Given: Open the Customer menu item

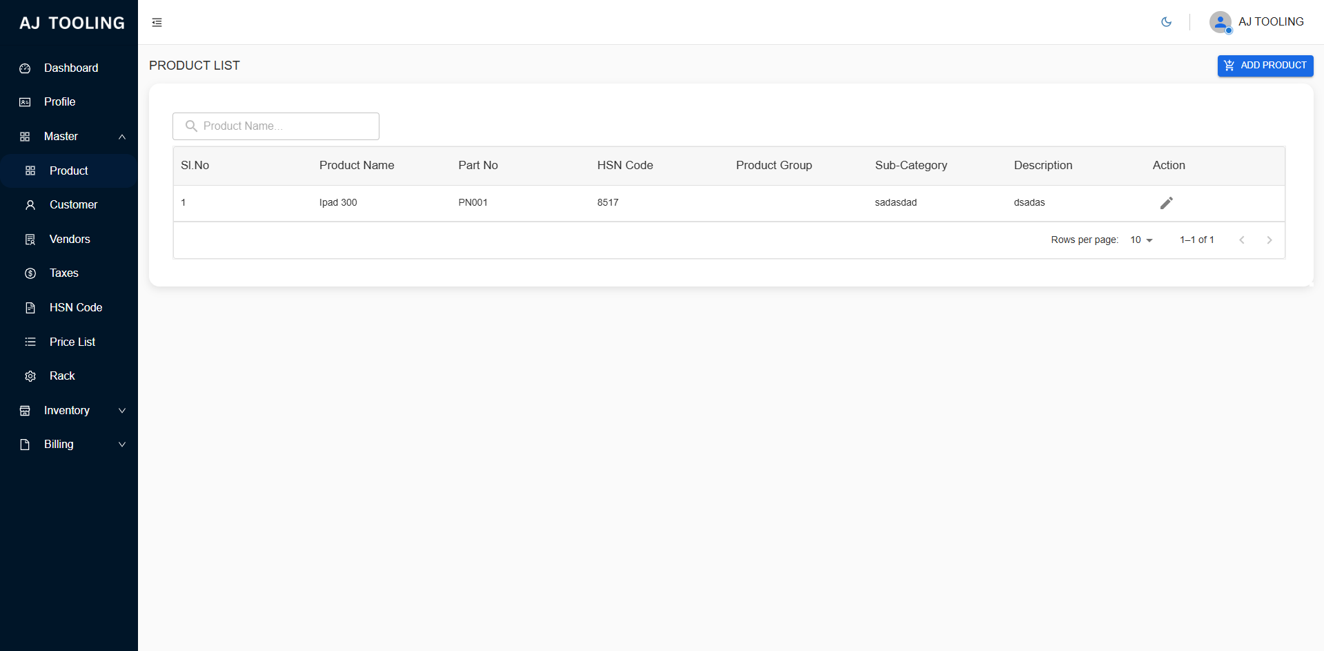Looking at the screenshot, I should tap(69, 204).
